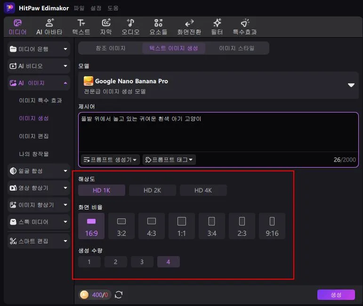
Task: Choose the 2:3 aspect ratio
Action: [x=242, y=226]
